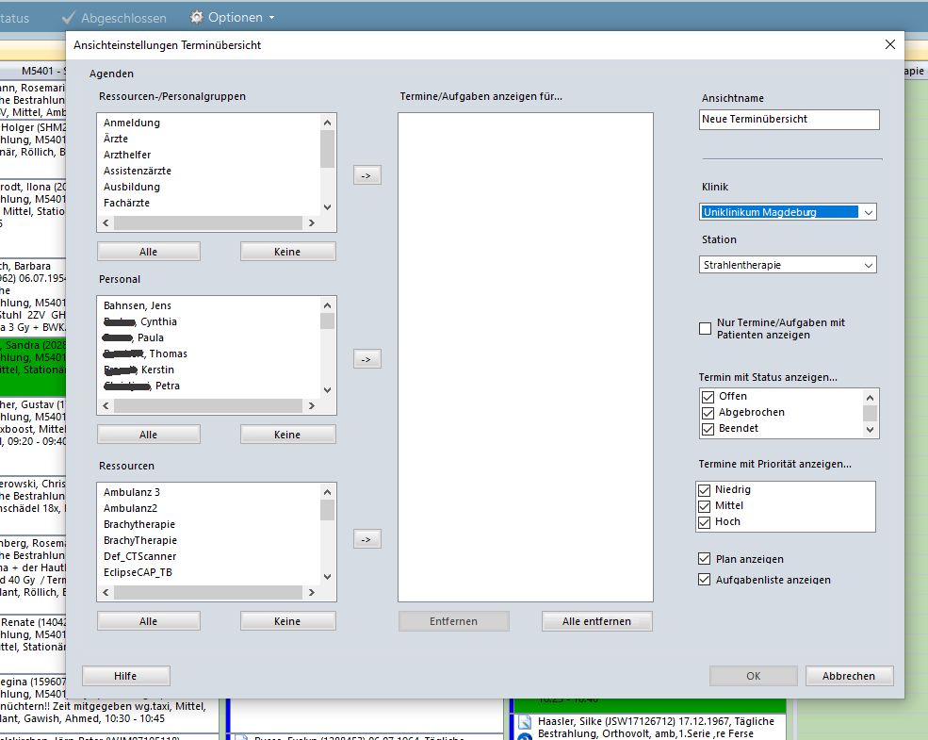Click arrow button next to Ressourcen-/Personalgruppen list
928x740 pixels.
[366, 174]
